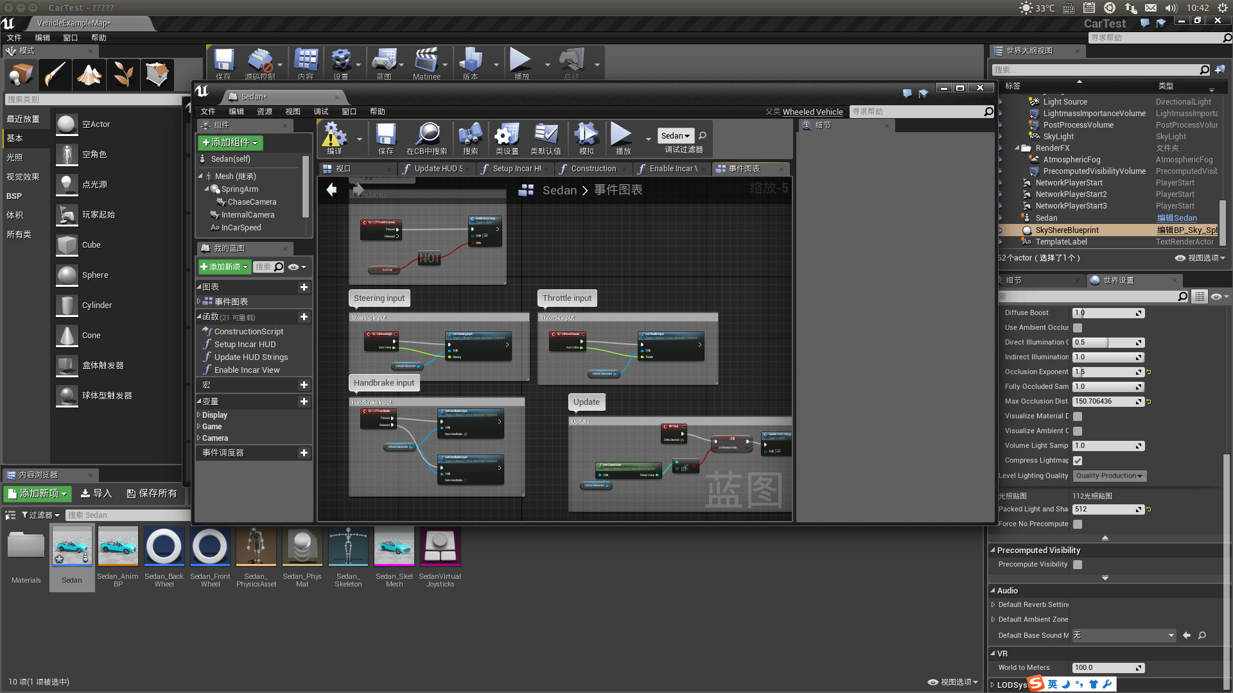Click the blueprint Compile toolbar icon
This screenshot has height=693, width=1233.
click(334, 138)
